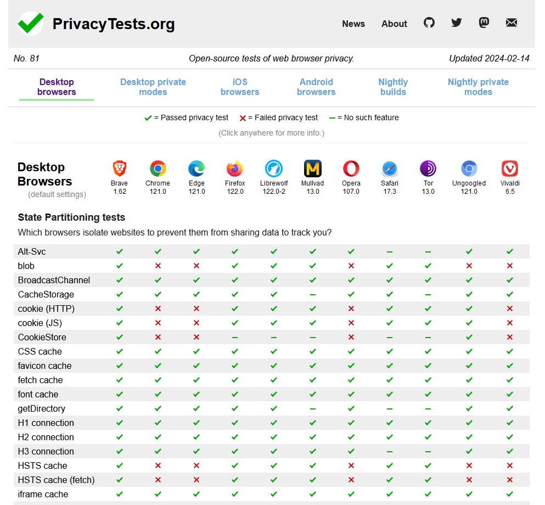
Task: Click Chrome's red X in blob row
Action: (x=158, y=266)
